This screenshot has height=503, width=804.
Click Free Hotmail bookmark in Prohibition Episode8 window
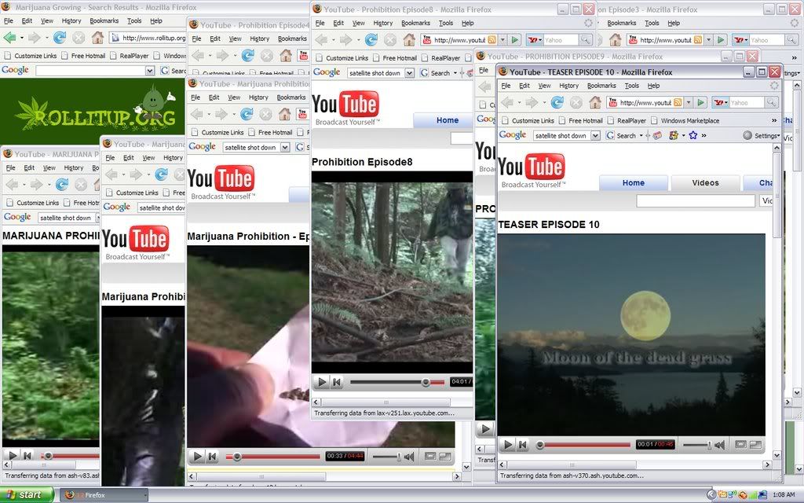pos(394,58)
